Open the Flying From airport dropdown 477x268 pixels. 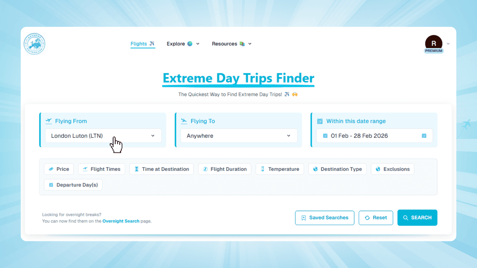103,135
